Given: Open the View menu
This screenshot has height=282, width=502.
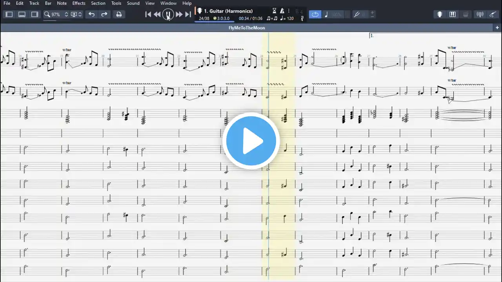Looking at the screenshot, I should (x=150, y=3).
